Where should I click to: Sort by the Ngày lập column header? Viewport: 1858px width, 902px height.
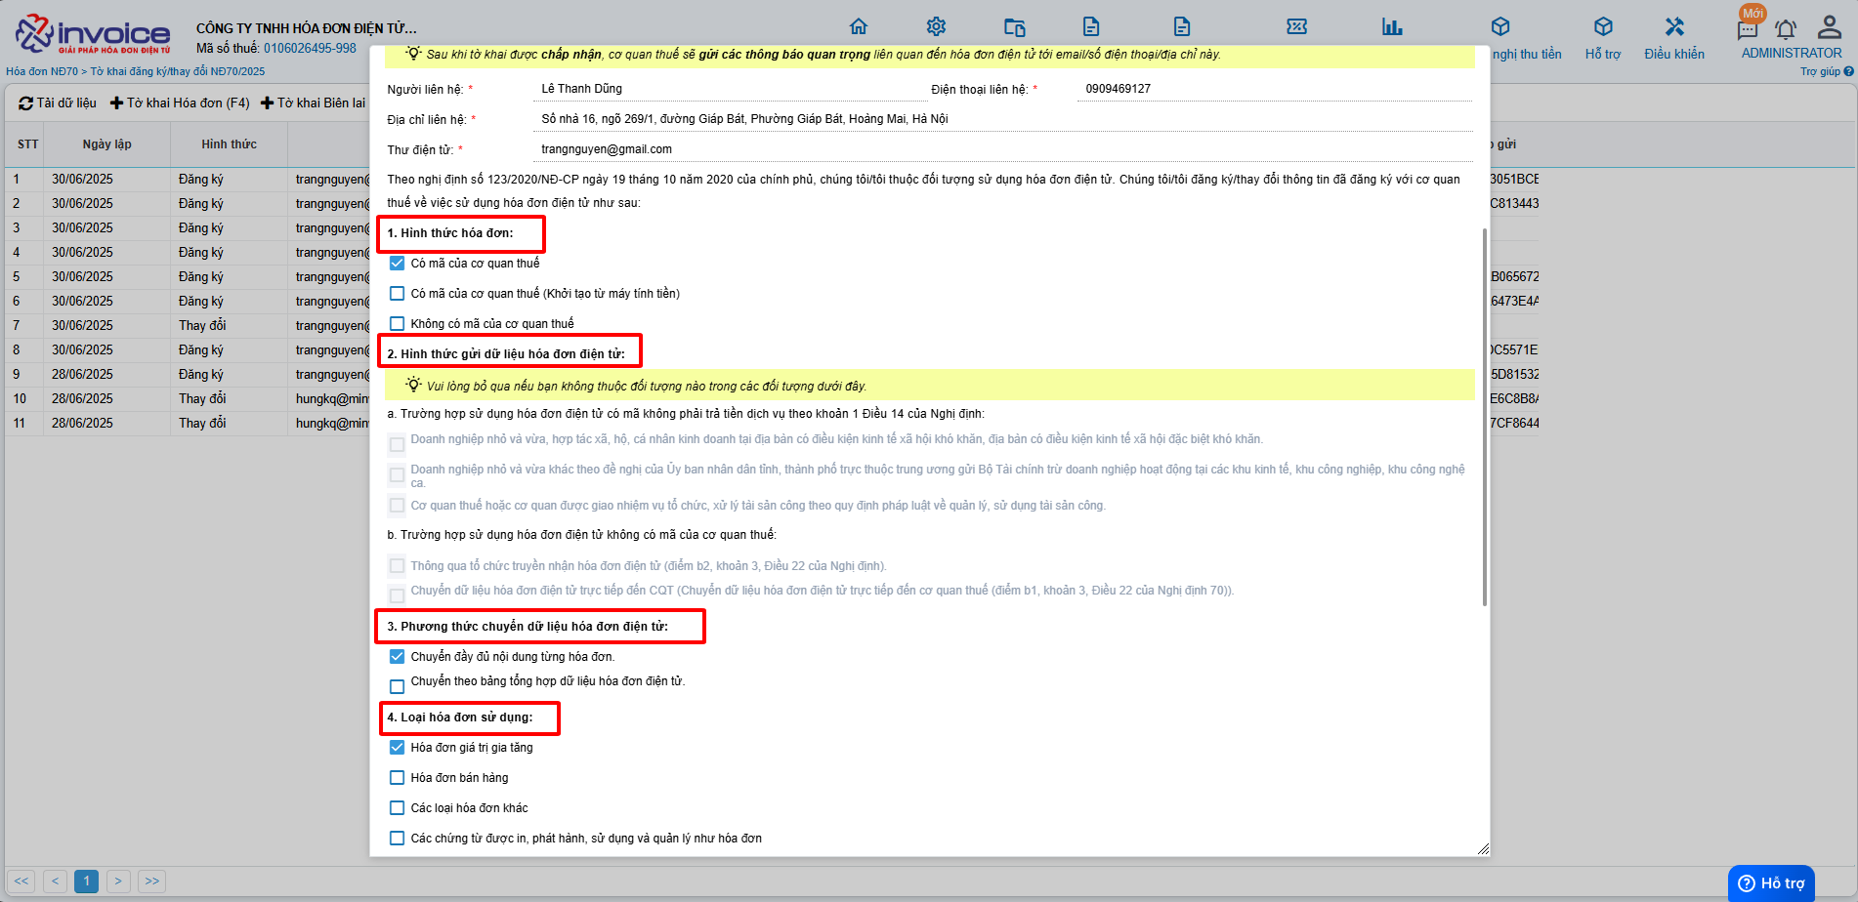pyautogui.click(x=106, y=144)
